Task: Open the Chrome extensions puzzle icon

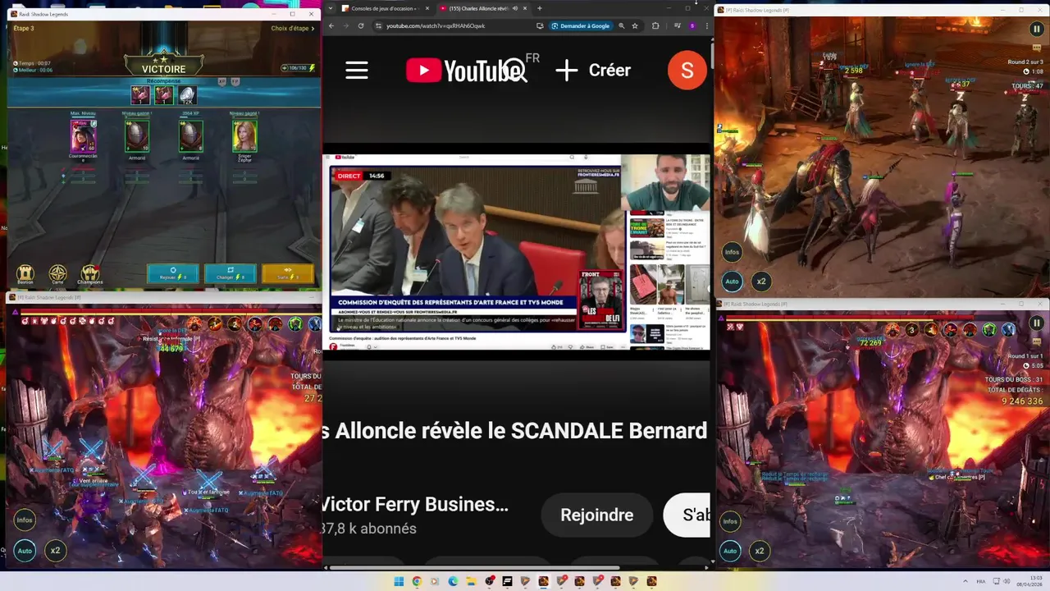Action: coord(655,25)
